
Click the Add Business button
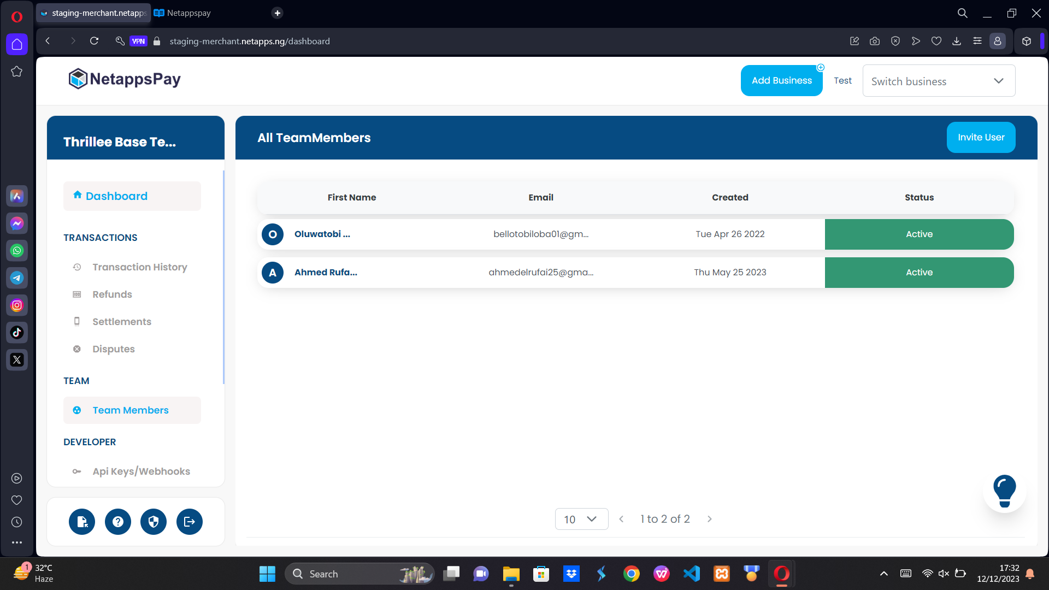[781, 80]
